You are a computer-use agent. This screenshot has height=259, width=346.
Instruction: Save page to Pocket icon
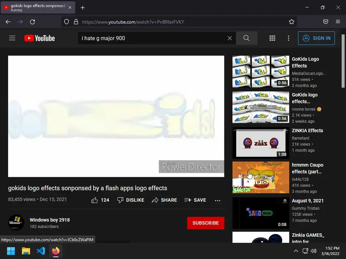[326, 22]
